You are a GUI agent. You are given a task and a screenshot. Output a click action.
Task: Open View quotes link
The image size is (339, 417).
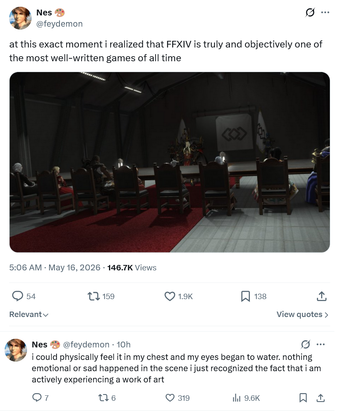(302, 315)
